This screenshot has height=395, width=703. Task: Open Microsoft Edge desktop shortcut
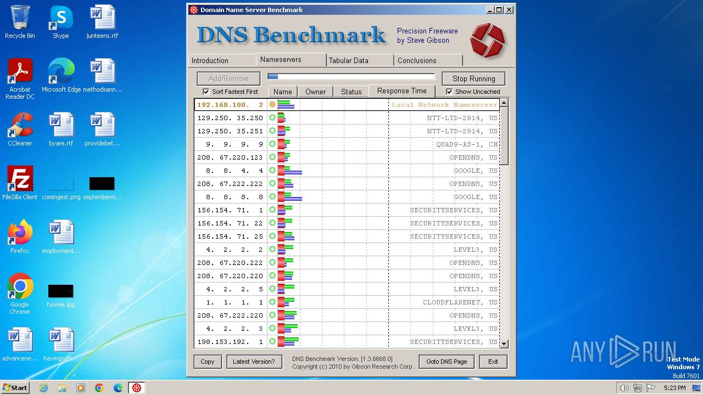pos(61,76)
